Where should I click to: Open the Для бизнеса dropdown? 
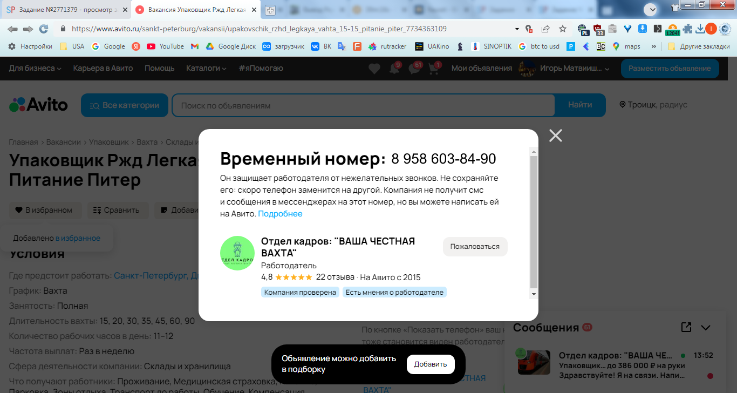(x=35, y=69)
